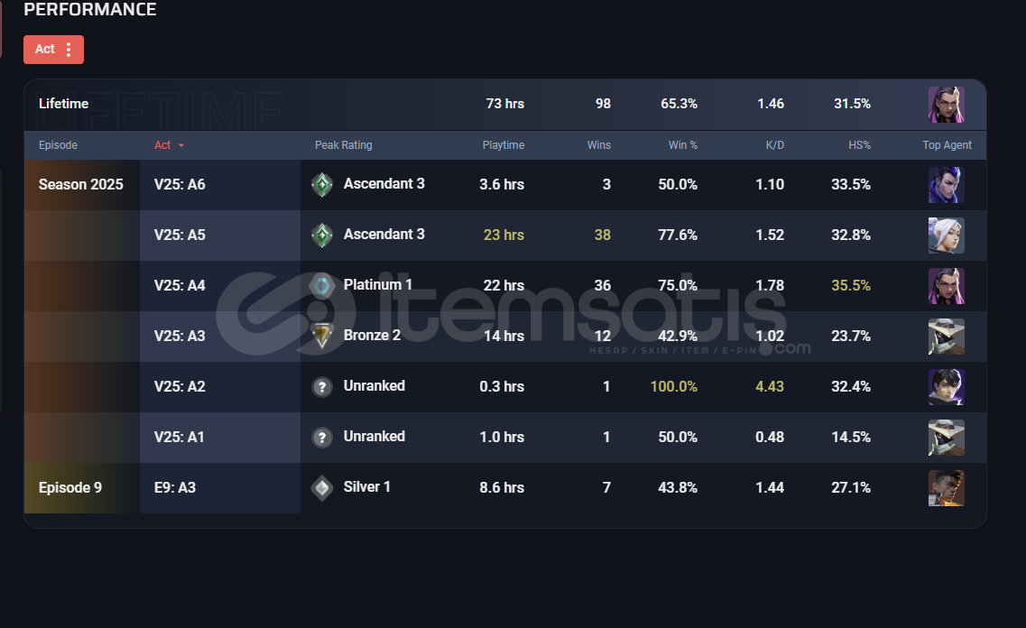The height and width of the screenshot is (628, 1026).
Task: Select the V25: A5 act row label
Action: tap(180, 235)
